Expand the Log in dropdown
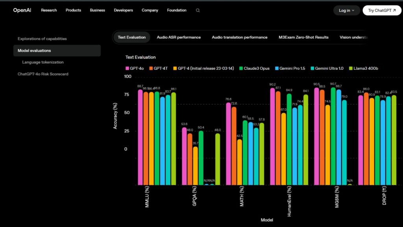 click(346, 11)
